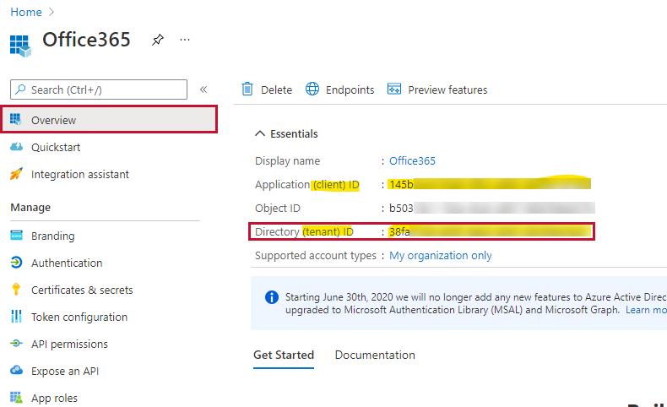Screen dimensions: 667x407
Task: Click the Application (client) ID label
Action: [x=307, y=185]
